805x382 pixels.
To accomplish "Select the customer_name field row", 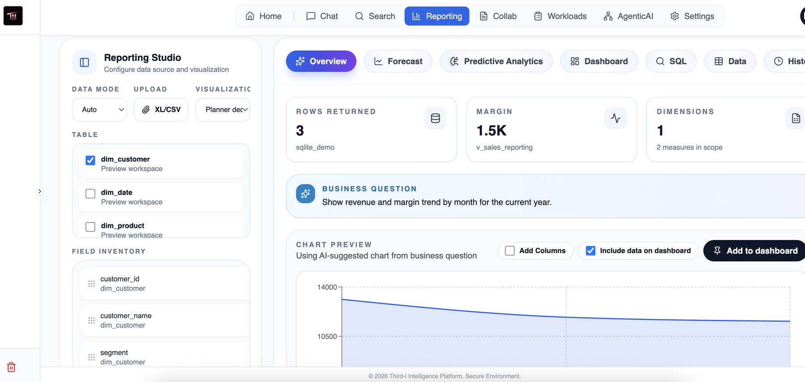I will click(165, 320).
